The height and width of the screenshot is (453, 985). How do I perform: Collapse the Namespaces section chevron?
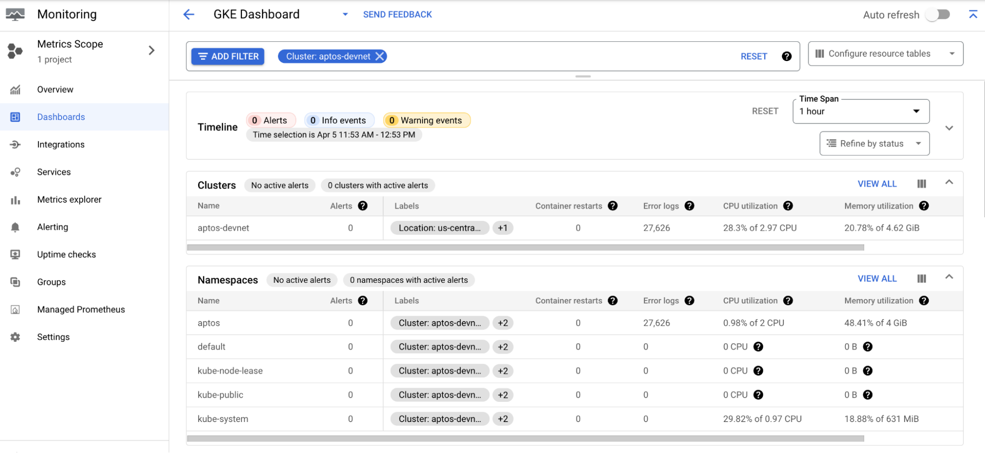(949, 277)
